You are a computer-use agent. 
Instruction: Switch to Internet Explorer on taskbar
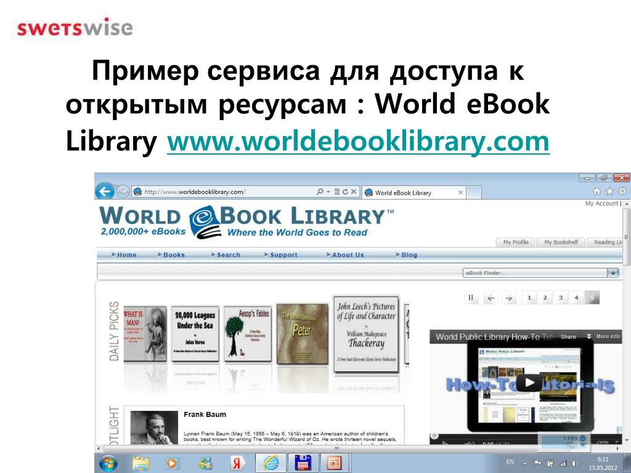[x=271, y=463]
